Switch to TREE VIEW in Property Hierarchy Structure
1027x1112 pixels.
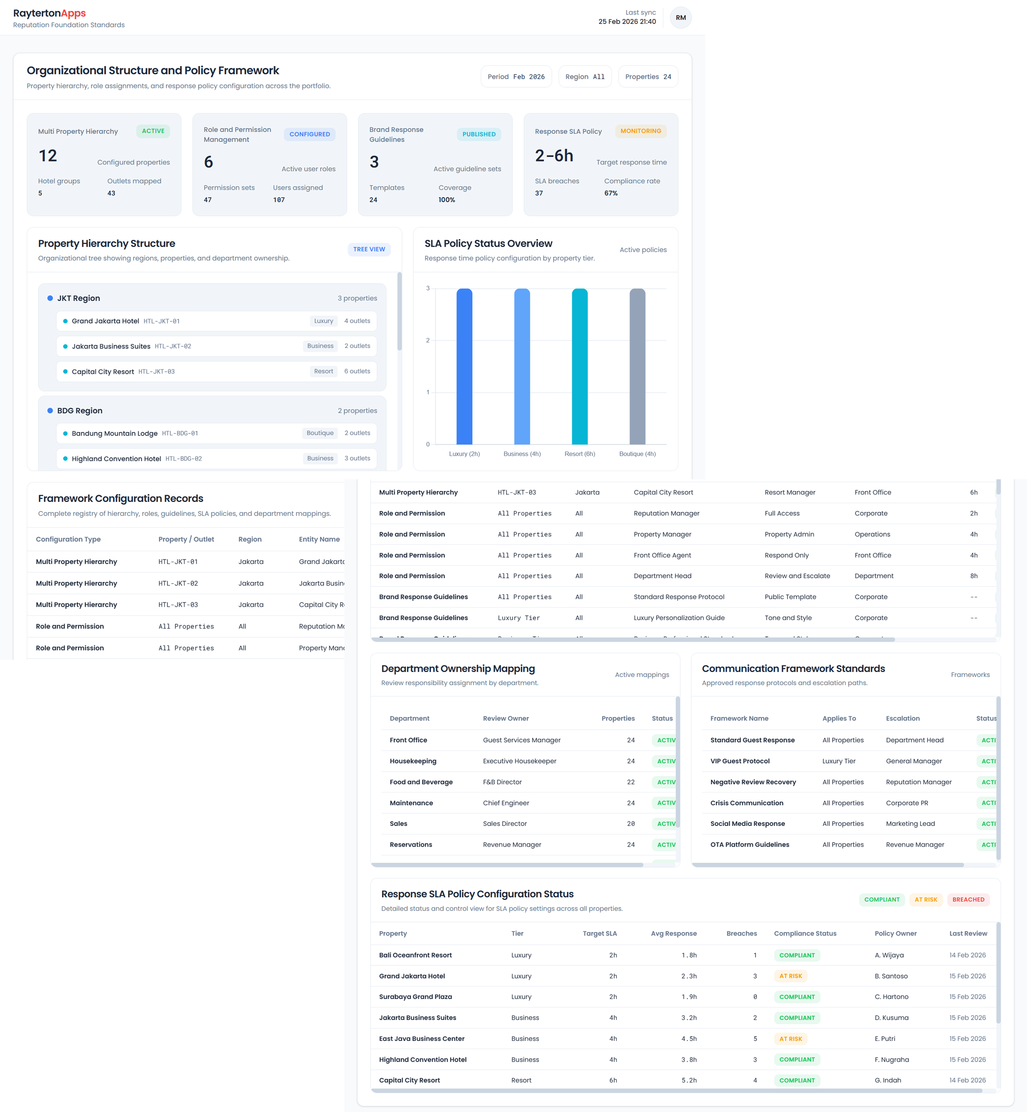(x=368, y=249)
